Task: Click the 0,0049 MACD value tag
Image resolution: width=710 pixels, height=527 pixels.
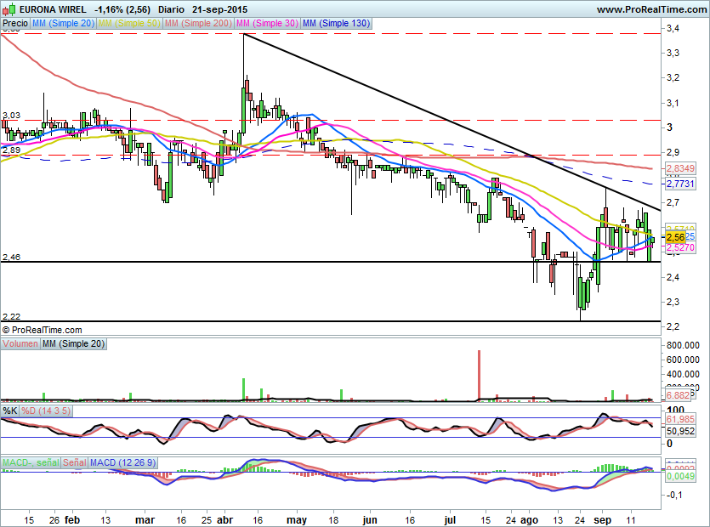Action: [x=680, y=476]
